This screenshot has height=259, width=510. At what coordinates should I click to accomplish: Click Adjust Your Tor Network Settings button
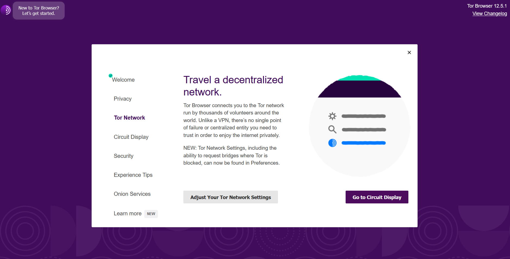tap(231, 197)
